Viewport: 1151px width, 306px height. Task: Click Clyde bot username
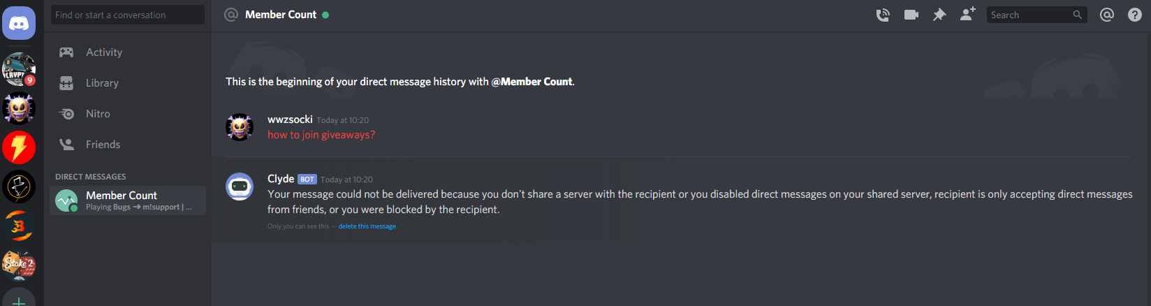tap(281, 179)
